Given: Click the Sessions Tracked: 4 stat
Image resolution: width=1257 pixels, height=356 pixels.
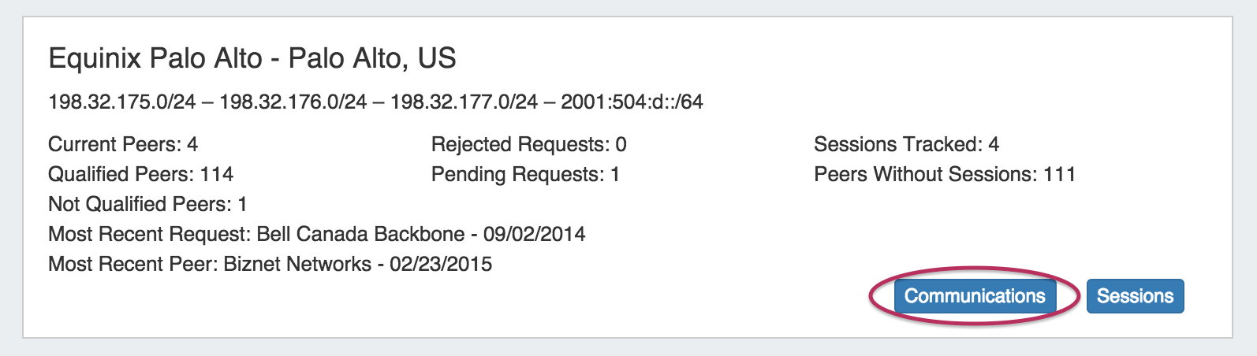Looking at the screenshot, I should click(906, 145).
